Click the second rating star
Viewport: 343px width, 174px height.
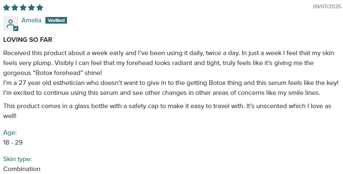(15, 7)
